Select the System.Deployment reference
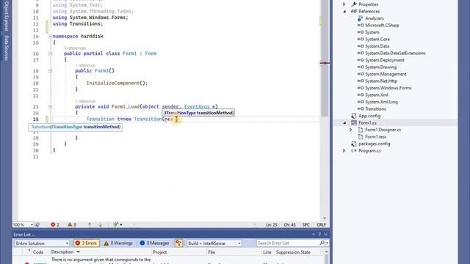The height and width of the screenshot is (264, 470). [x=385, y=60]
